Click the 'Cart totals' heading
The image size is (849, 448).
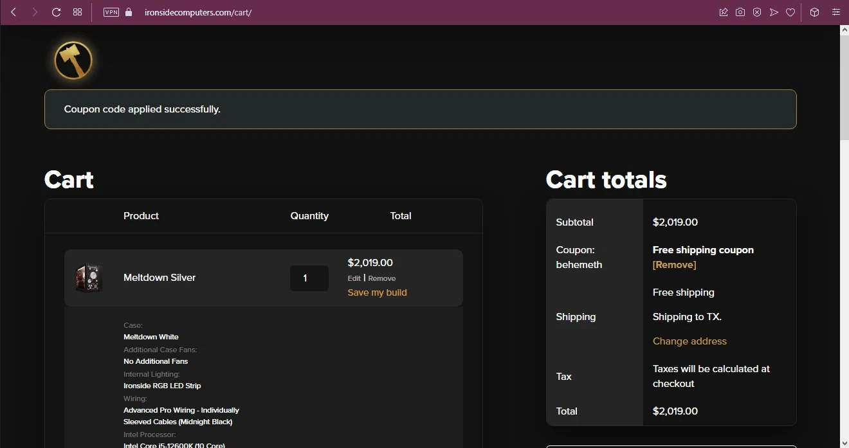pos(606,179)
